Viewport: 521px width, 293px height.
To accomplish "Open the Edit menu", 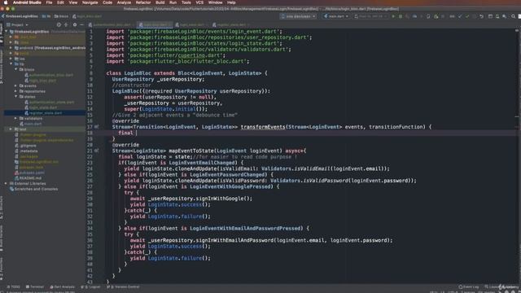I will pyautogui.click(x=60, y=2).
